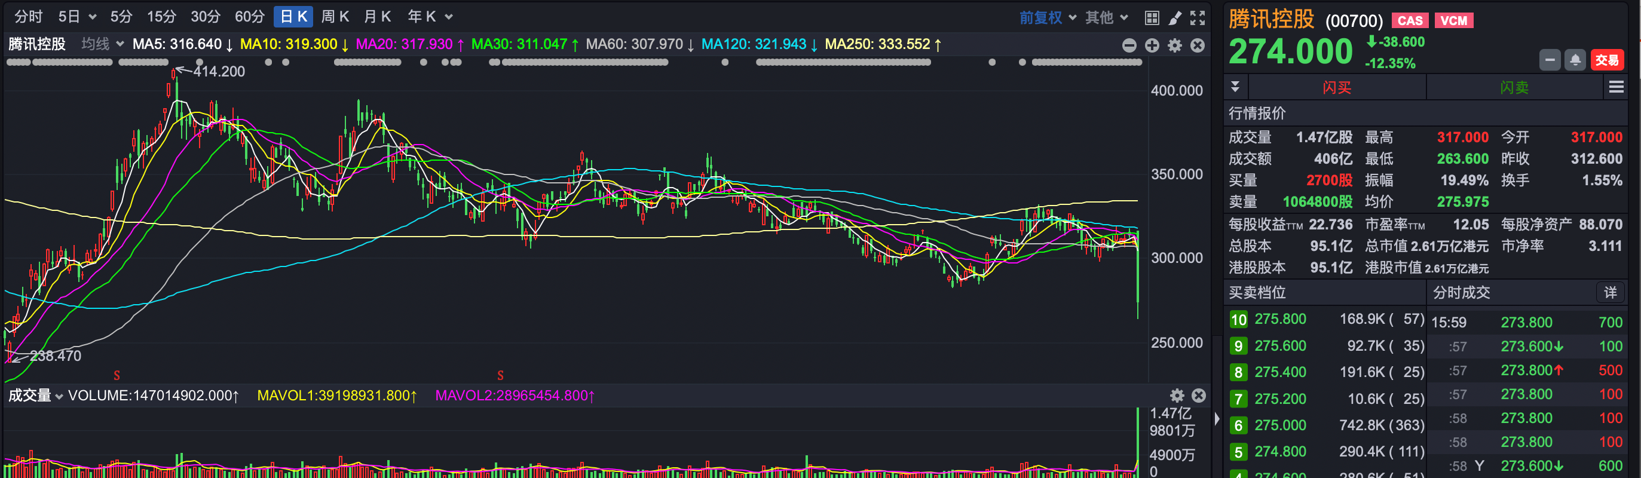Click the MA250: 333.552 indicator label
Screen dimensions: 1641x478
coord(883,44)
